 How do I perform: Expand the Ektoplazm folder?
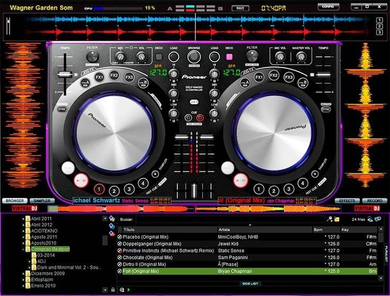click(x=23, y=280)
